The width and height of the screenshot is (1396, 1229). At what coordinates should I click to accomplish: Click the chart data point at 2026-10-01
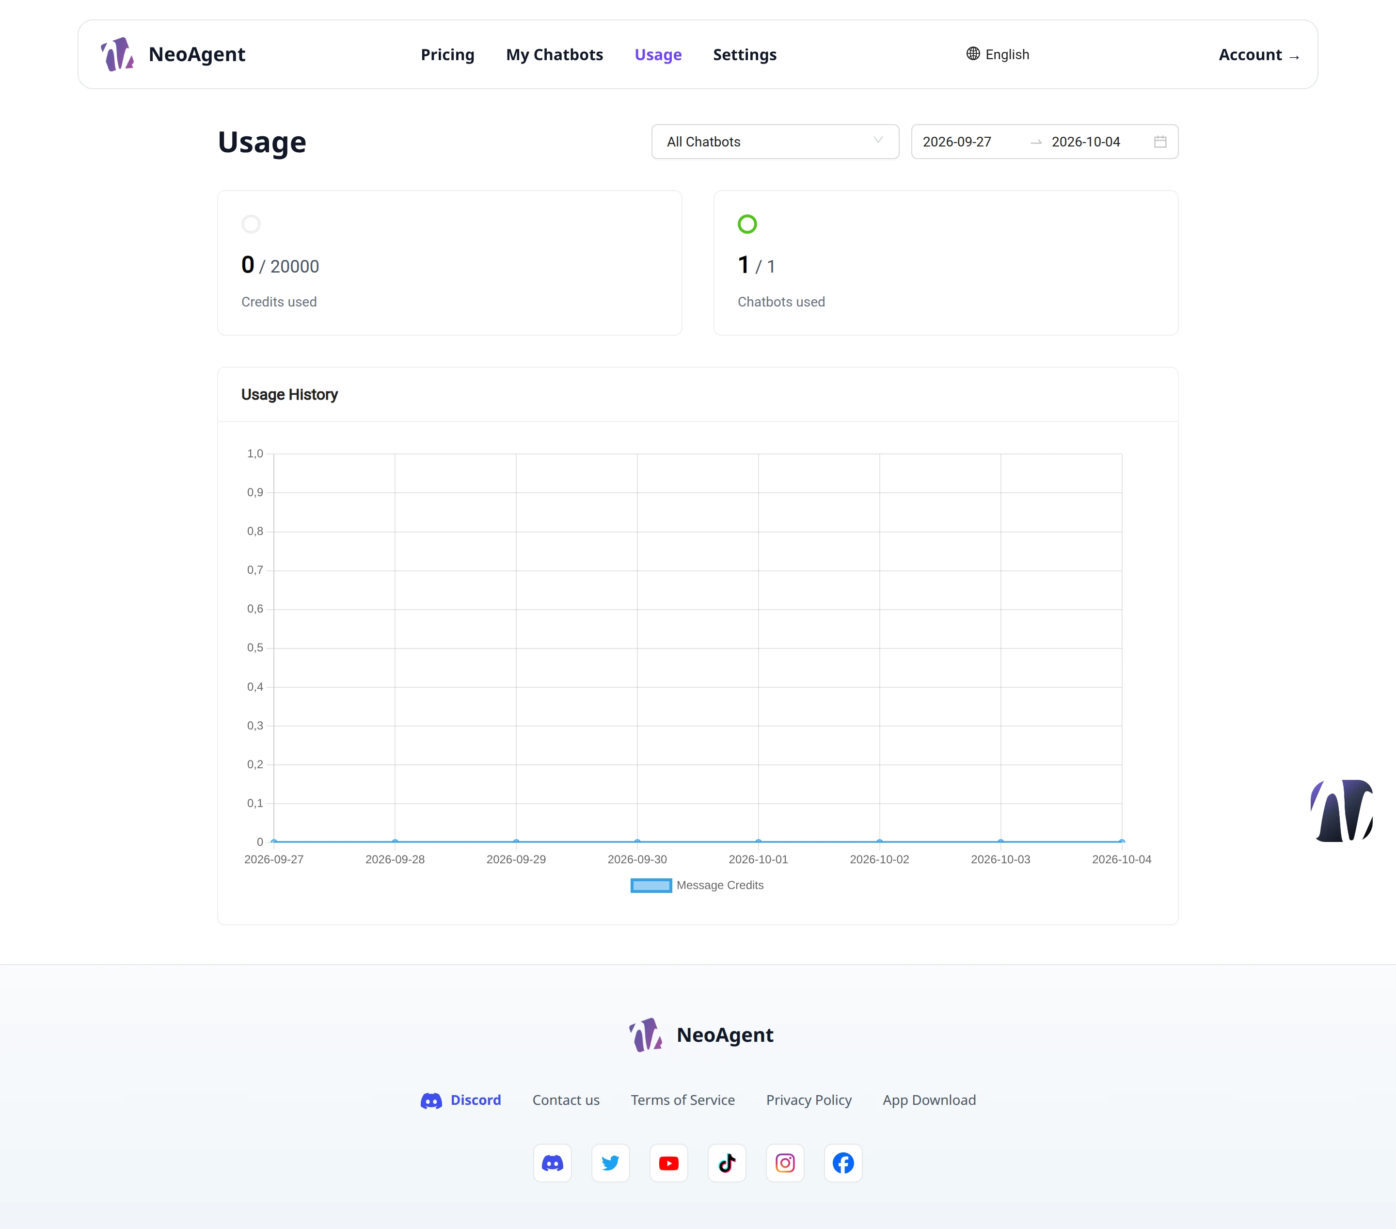point(758,841)
